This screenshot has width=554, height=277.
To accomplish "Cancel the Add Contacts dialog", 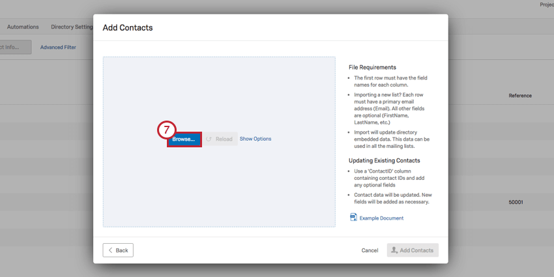I will point(370,250).
